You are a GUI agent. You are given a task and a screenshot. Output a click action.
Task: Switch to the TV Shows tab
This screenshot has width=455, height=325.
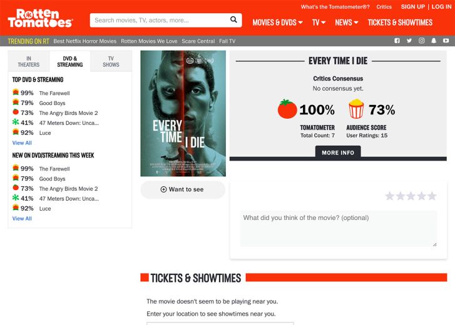pyautogui.click(x=111, y=61)
